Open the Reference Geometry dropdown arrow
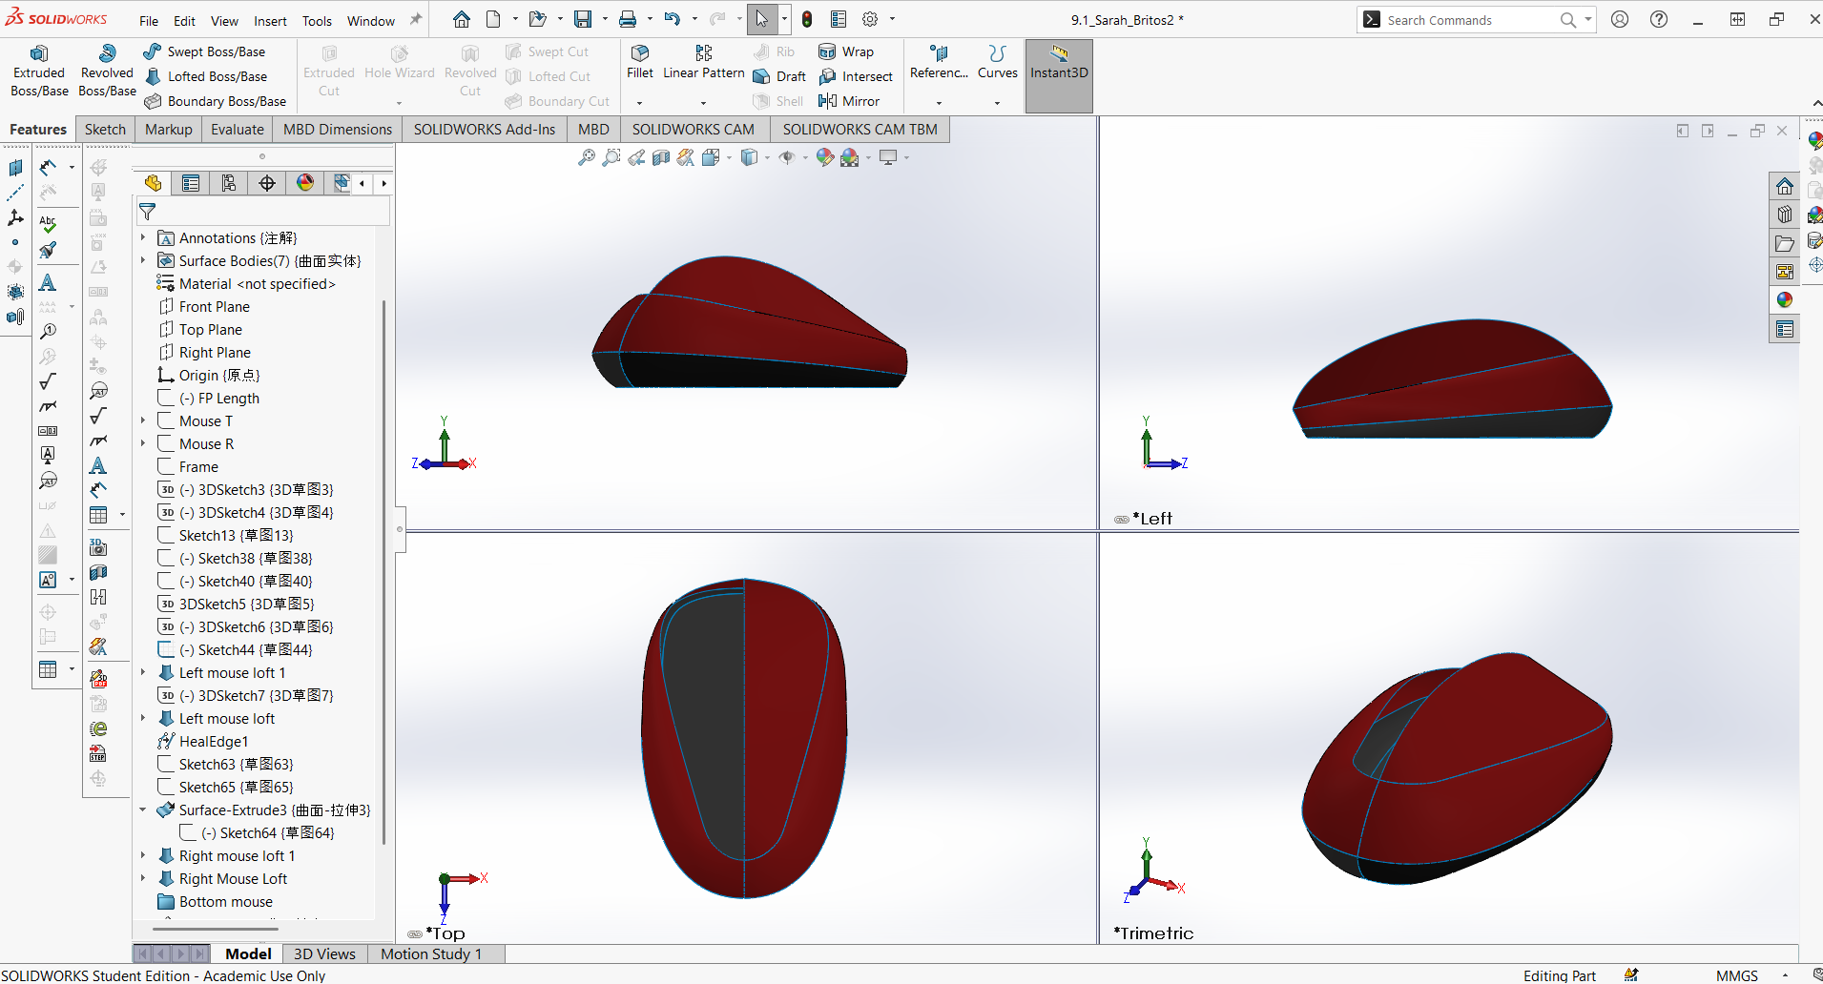1823x984 pixels. click(939, 102)
